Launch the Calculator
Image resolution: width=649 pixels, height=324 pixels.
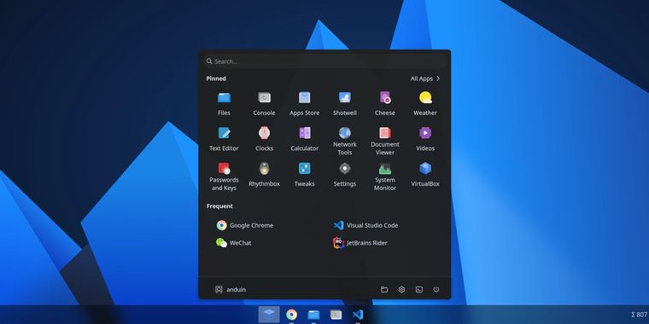304,139
